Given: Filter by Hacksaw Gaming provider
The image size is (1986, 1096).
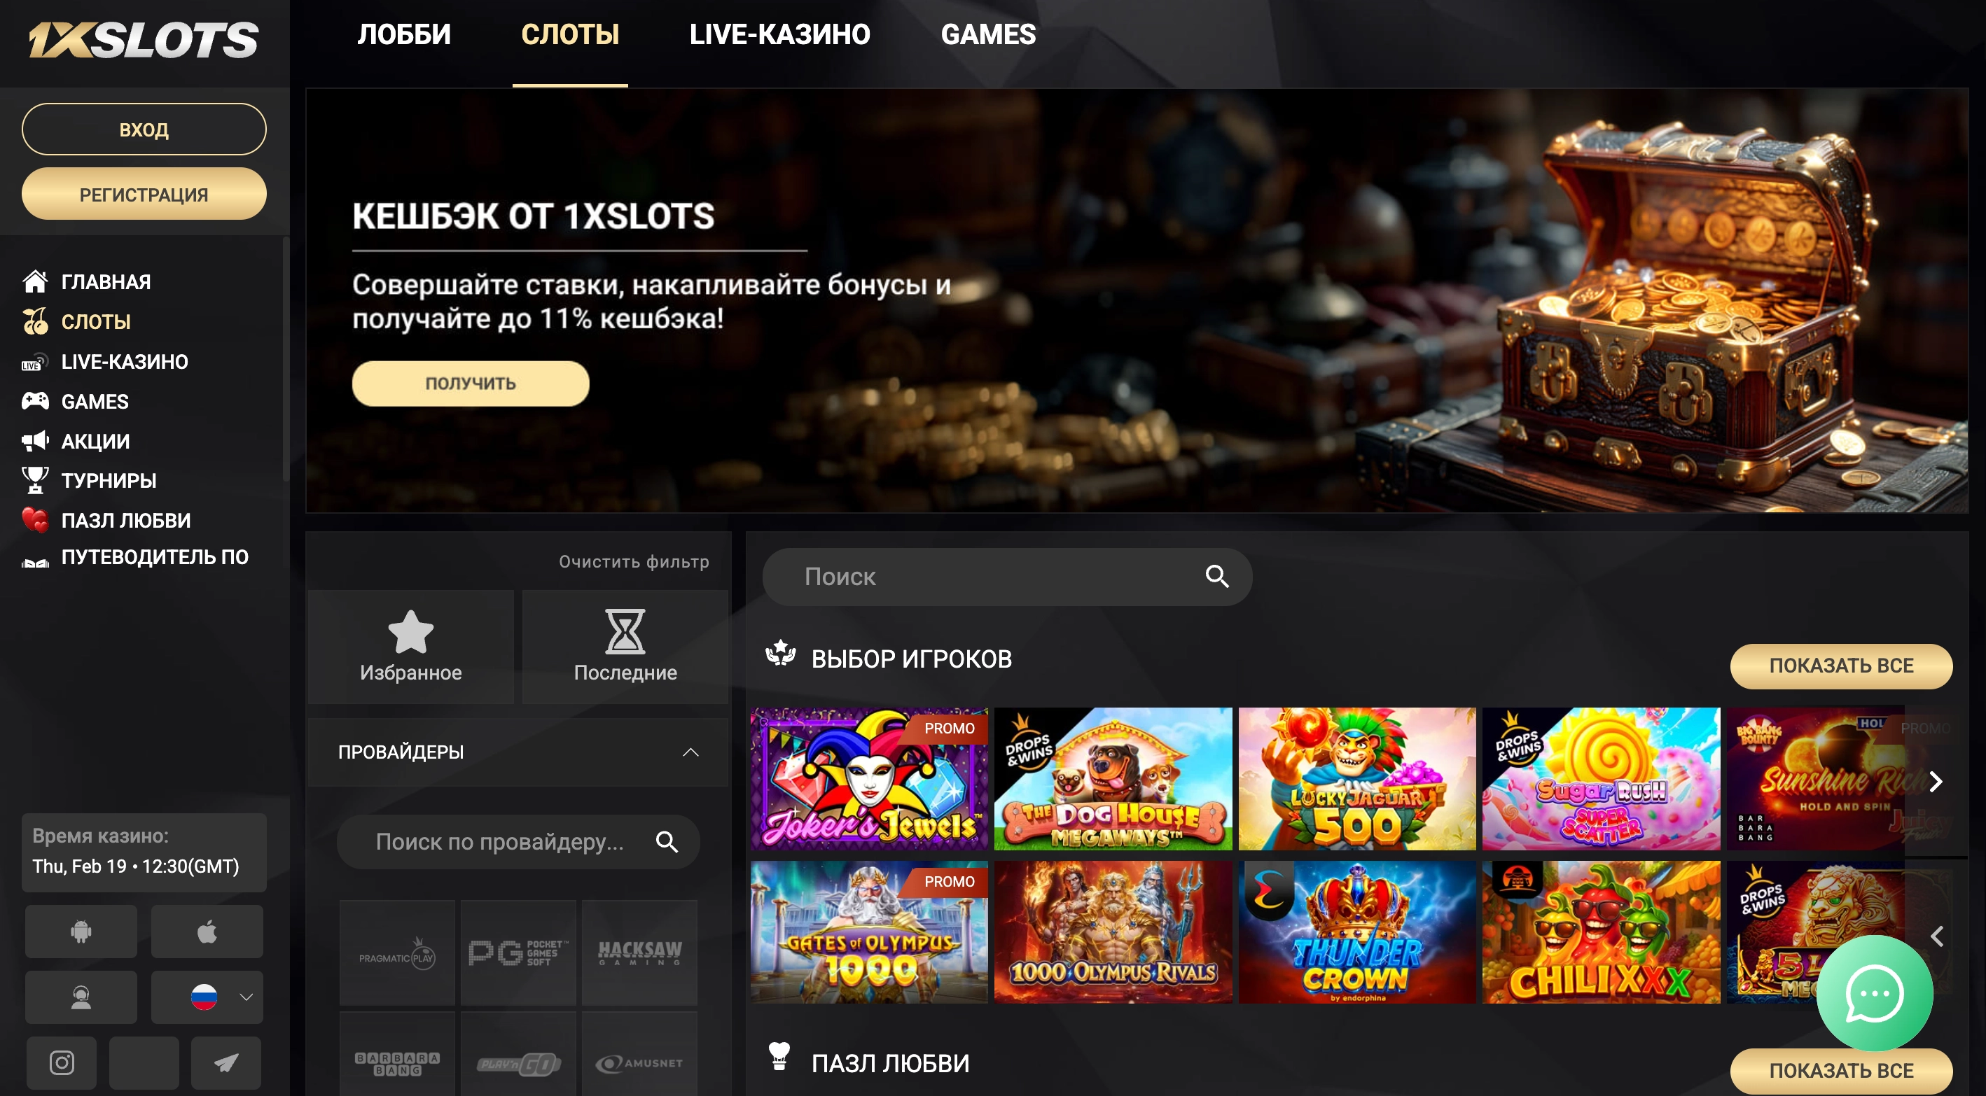Looking at the screenshot, I should tap(640, 953).
